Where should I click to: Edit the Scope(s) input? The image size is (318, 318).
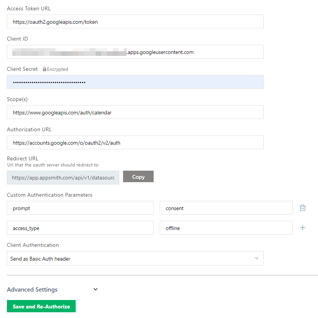[x=135, y=113]
